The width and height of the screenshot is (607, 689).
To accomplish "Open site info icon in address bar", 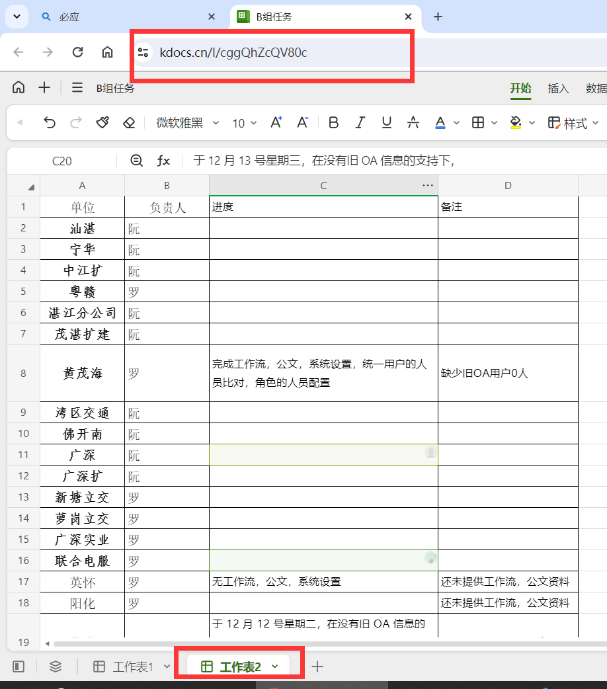I will coord(143,52).
